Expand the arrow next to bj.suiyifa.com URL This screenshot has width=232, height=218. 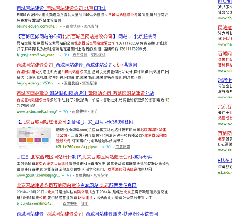pos(58,204)
